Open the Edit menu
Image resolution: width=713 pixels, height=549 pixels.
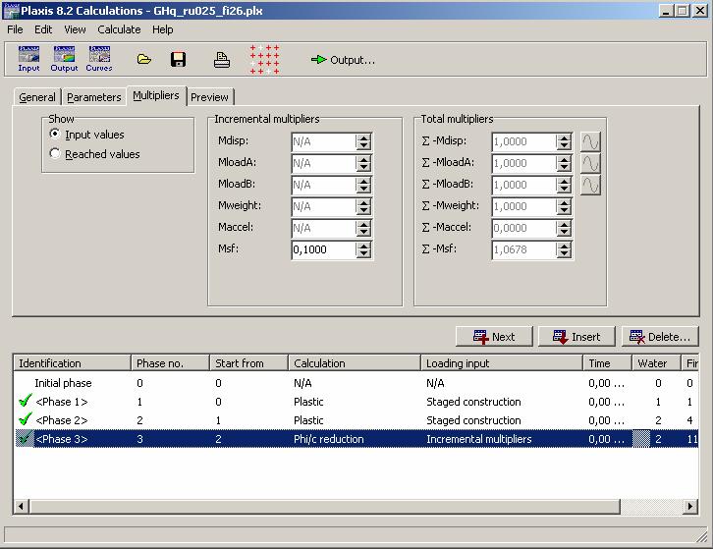43,29
